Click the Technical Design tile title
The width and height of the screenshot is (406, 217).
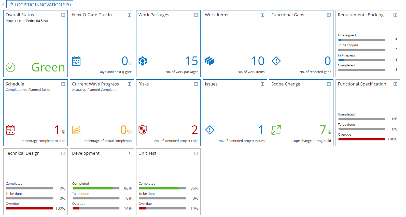[x=23, y=153]
